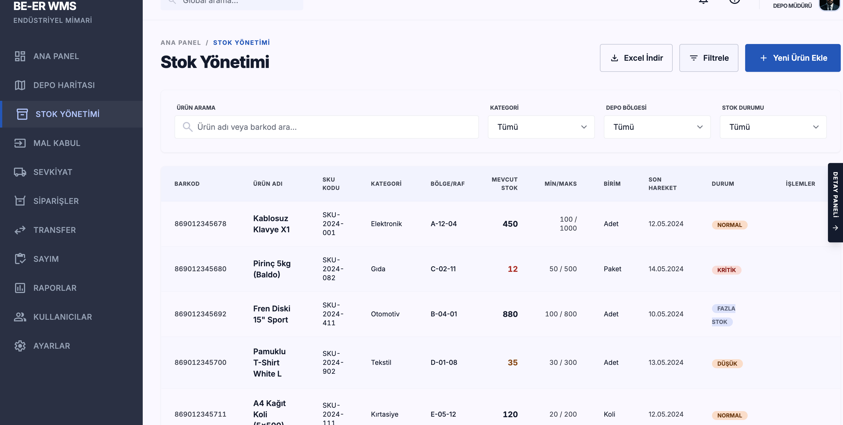Click stock value 880
This screenshot has width=843, height=425.
coord(510,314)
